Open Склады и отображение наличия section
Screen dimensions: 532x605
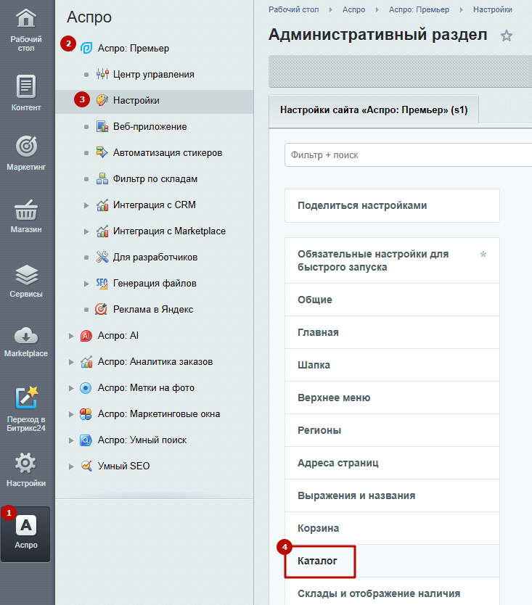point(392,591)
